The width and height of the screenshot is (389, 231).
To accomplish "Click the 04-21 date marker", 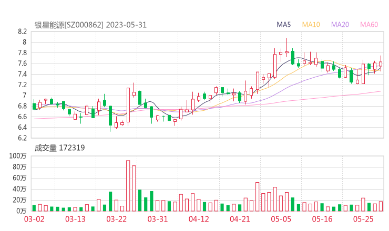I will tap(239, 219).
